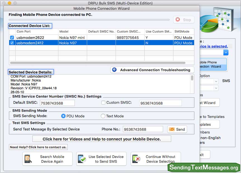This screenshot has width=241, height=173.
Task: Click the 'st Wizard' button in background window
Action: (x=209, y=103)
